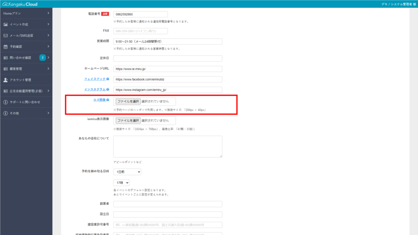Expand the イベント作成 chevron
Viewport: 418px width, 235px height.
point(48,24)
